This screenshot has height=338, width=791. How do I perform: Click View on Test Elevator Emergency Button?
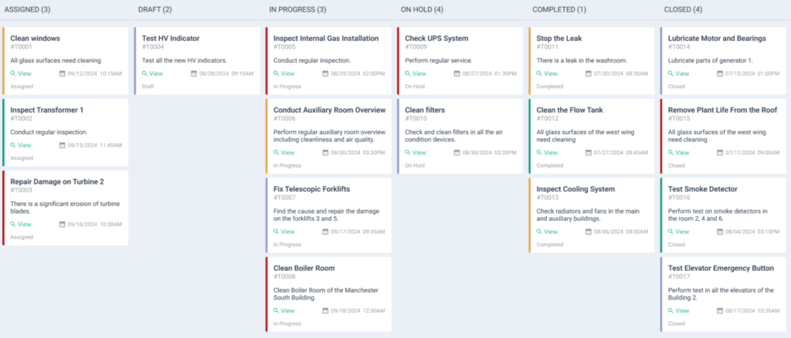click(678, 311)
